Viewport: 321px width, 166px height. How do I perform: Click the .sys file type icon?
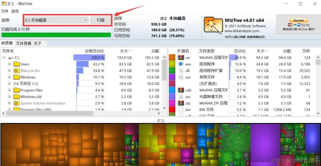[181, 77]
